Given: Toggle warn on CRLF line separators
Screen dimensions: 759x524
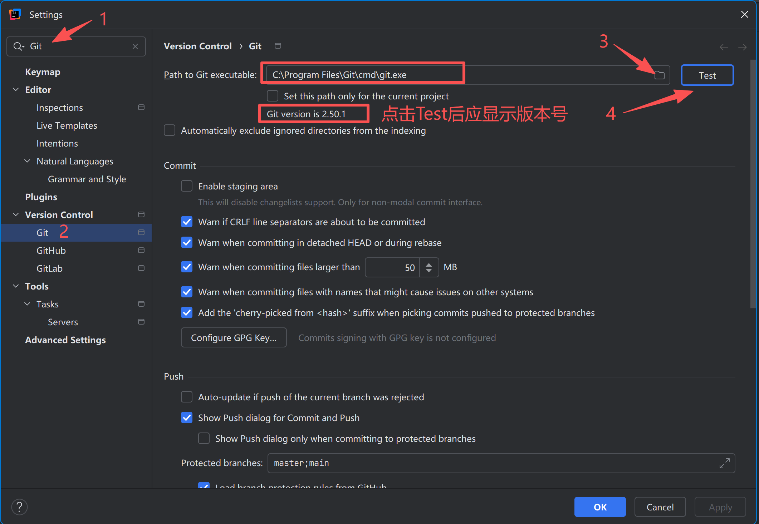Looking at the screenshot, I should 187,222.
